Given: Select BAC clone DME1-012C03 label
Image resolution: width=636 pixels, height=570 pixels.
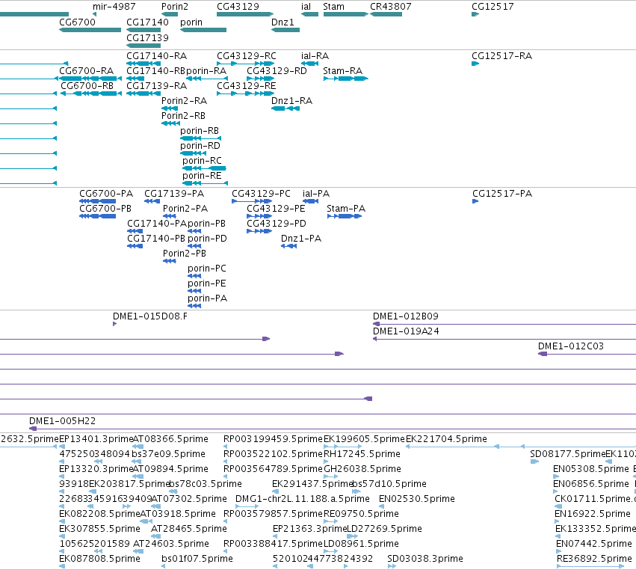Looking at the screenshot, I should pos(571,346).
